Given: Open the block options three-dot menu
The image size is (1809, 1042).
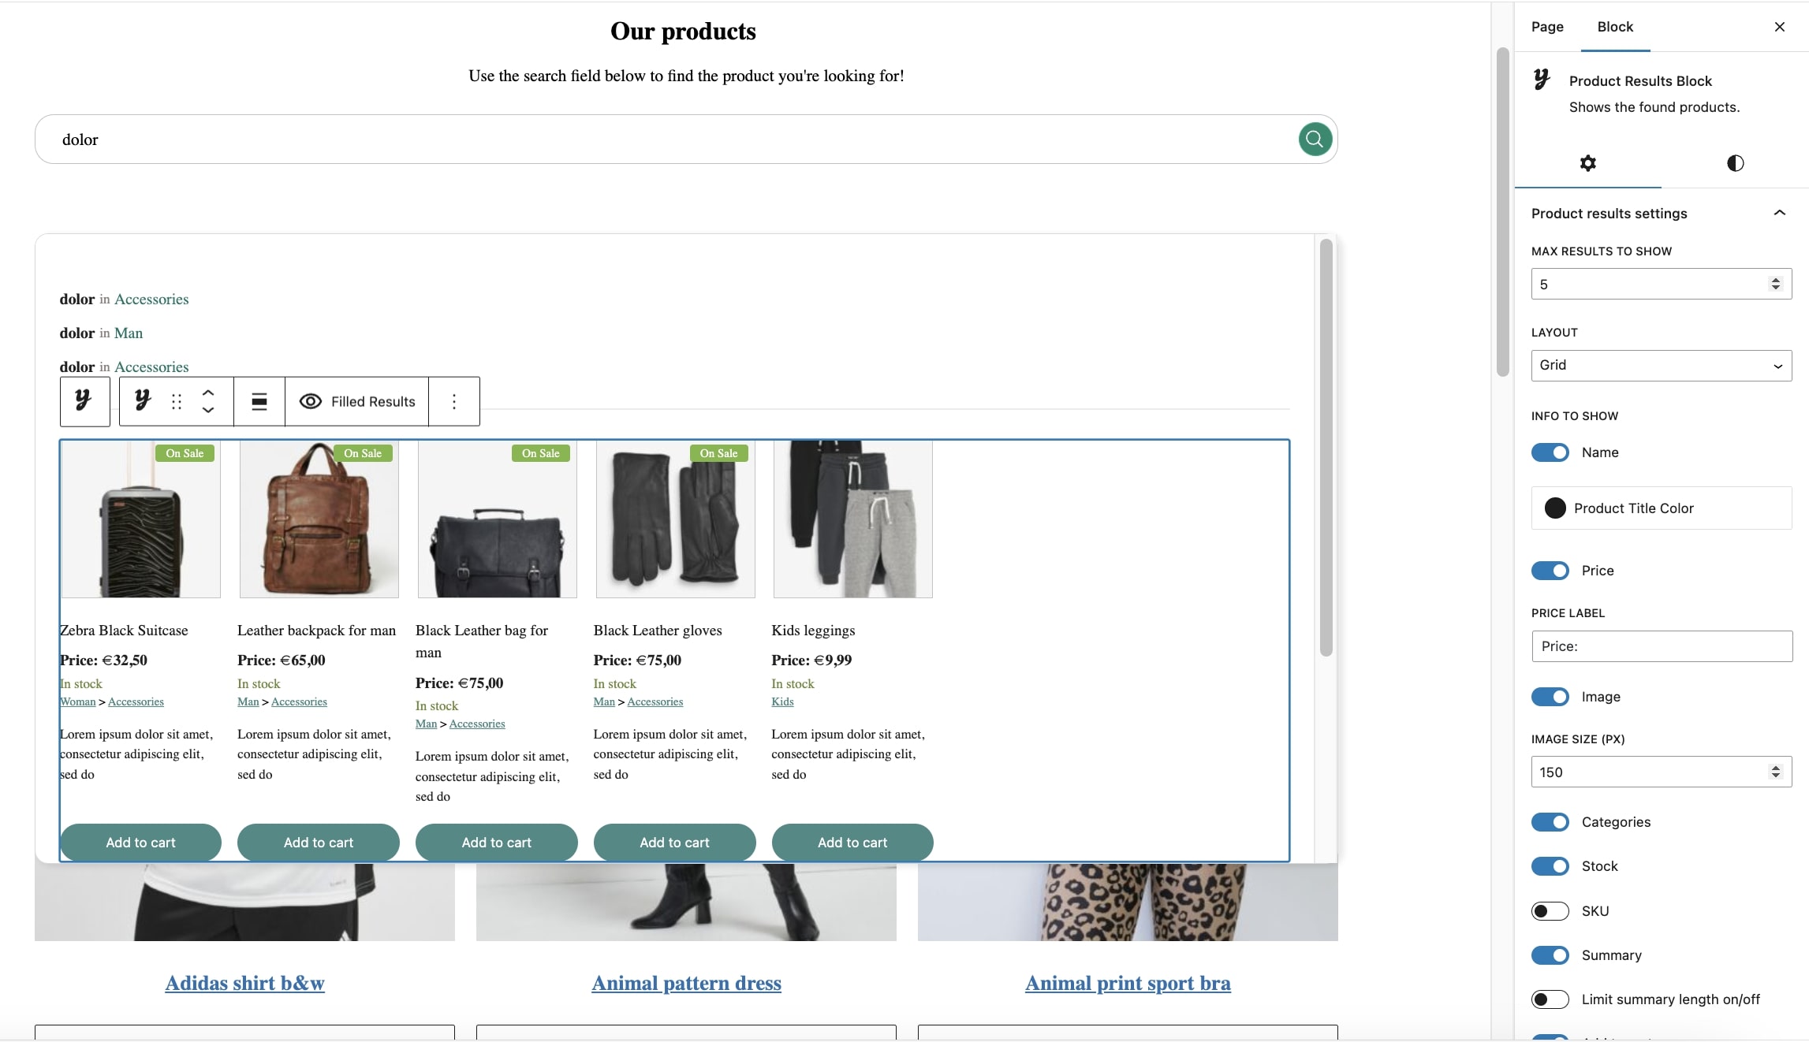Looking at the screenshot, I should click(x=454, y=402).
